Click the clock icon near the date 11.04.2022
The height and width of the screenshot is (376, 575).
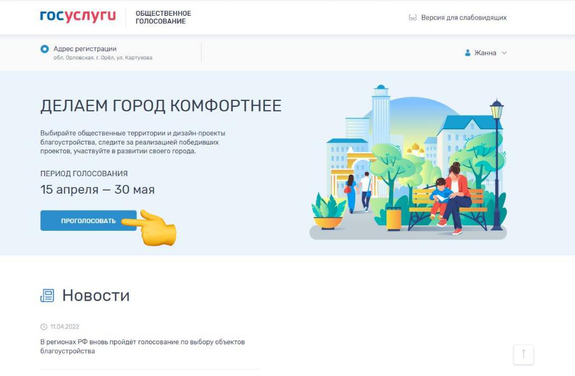pyautogui.click(x=44, y=326)
